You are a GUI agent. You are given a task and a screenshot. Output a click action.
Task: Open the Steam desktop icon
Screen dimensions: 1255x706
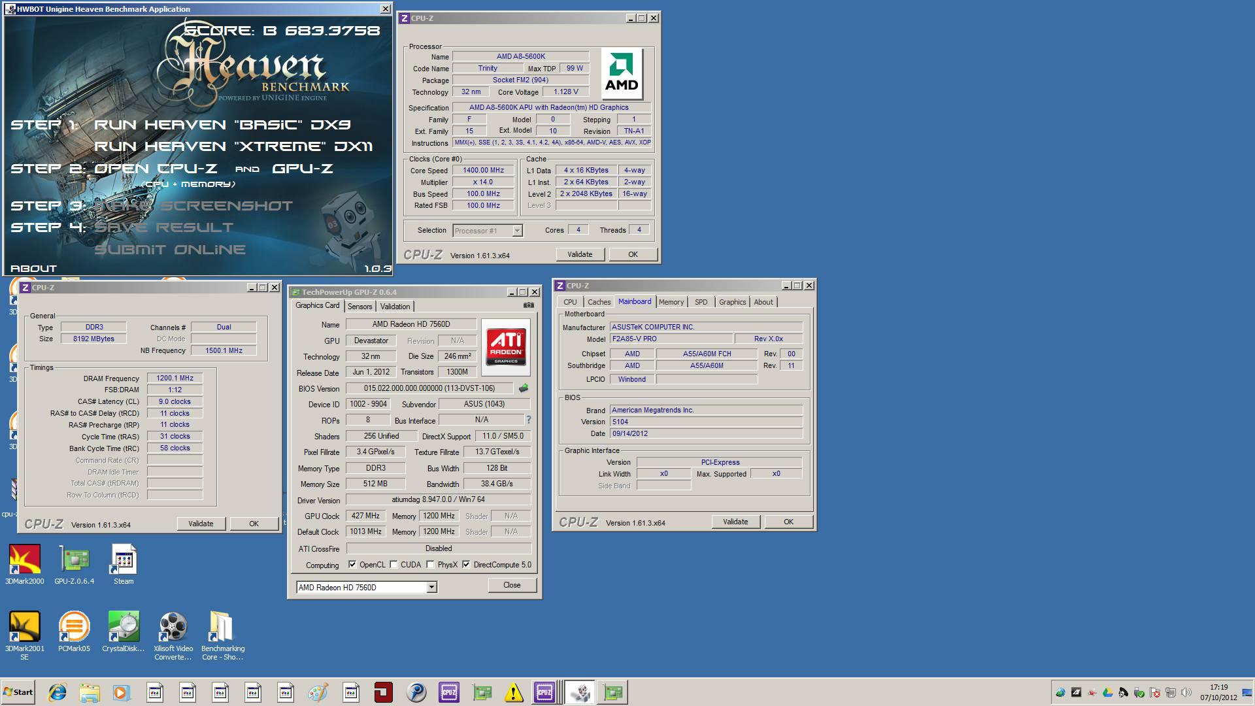pyautogui.click(x=124, y=565)
